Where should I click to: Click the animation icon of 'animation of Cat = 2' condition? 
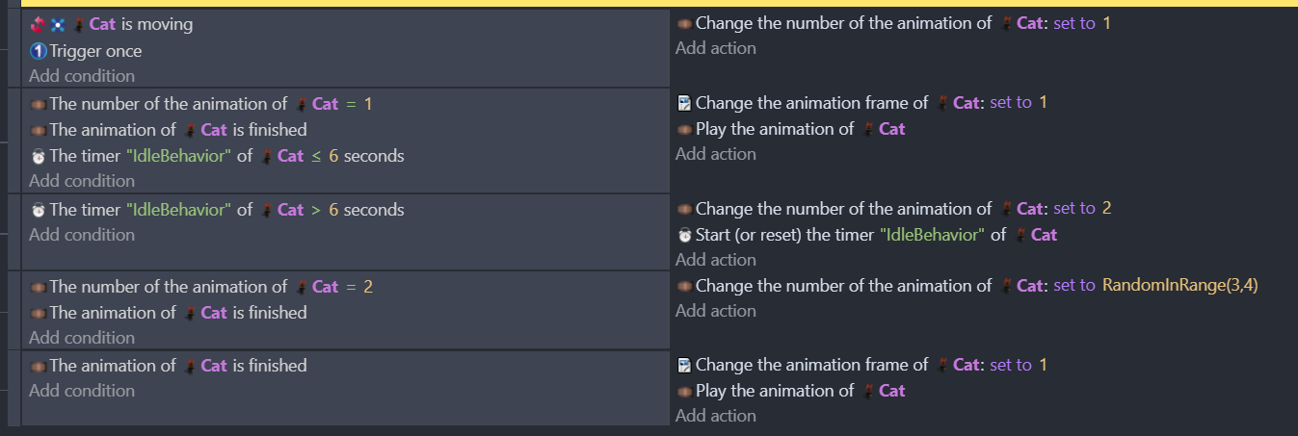[39, 287]
